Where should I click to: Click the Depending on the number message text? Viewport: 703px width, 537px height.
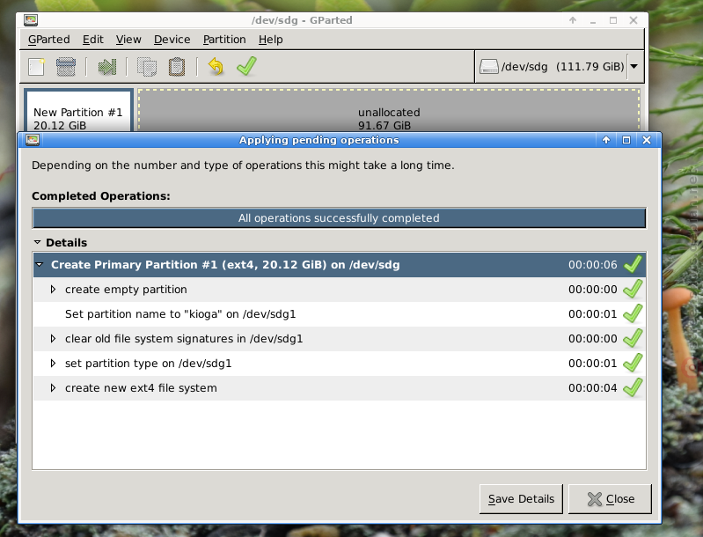243,166
